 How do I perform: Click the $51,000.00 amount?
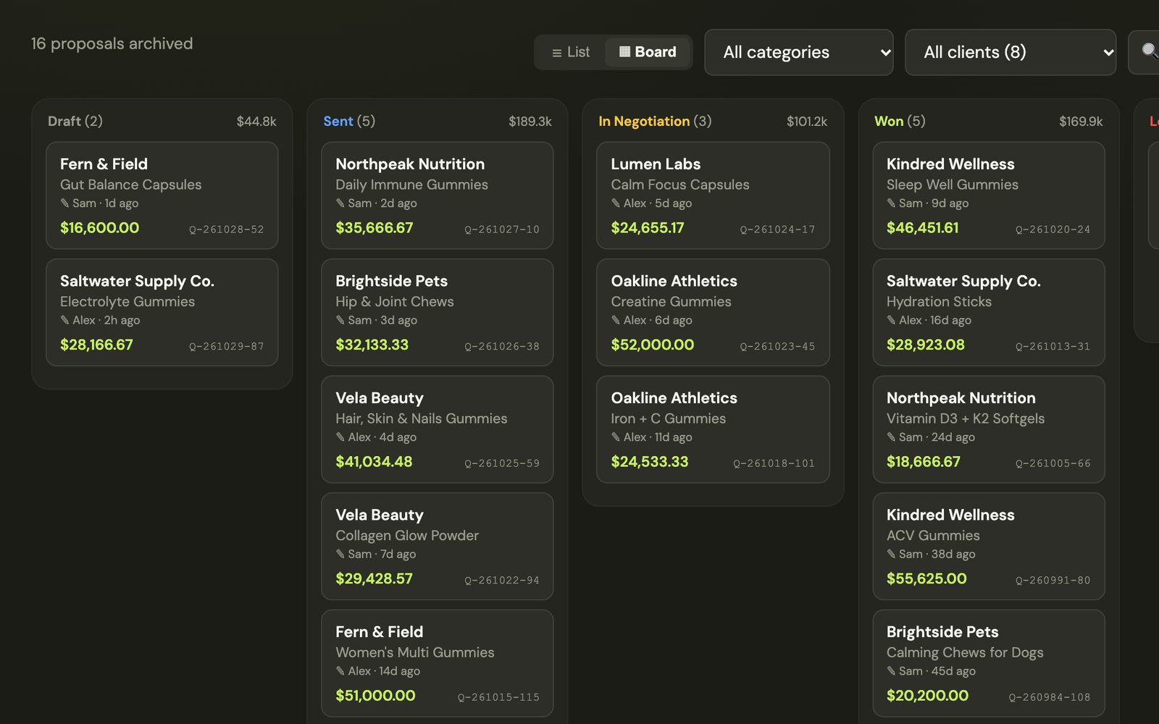[x=375, y=696]
